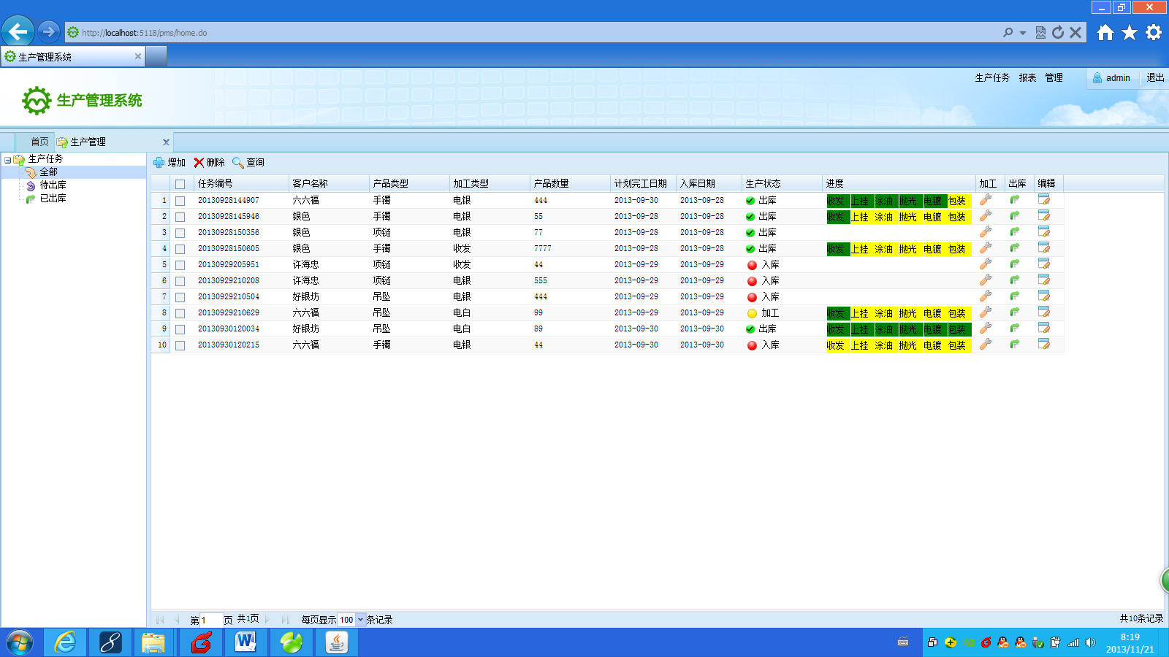Screen dimensions: 1169x657
Task: Click the 查询 search button
Action: click(x=248, y=163)
